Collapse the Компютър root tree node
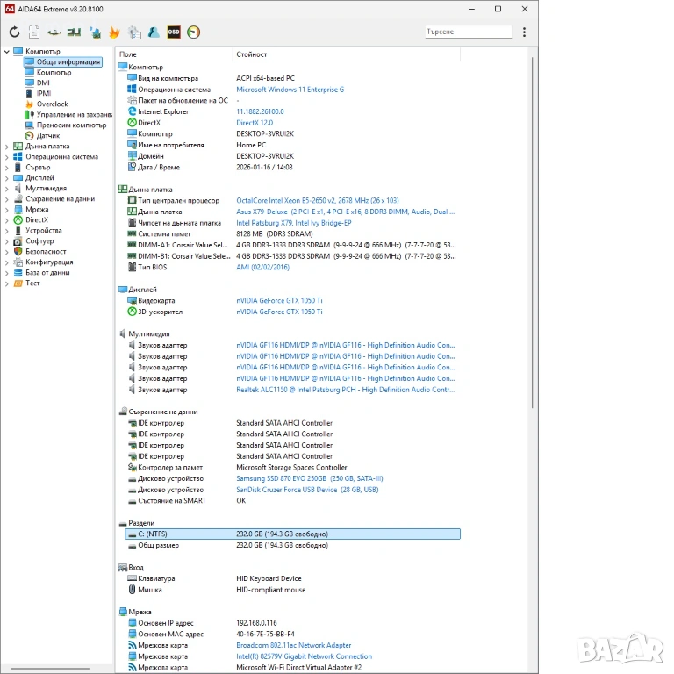 pyautogui.click(x=7, y=52)
